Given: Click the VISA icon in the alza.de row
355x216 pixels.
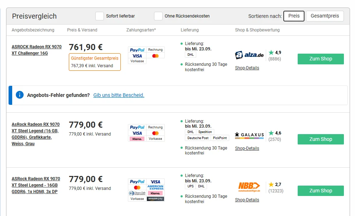Looking at the screenshot, I should pos(137,56).
